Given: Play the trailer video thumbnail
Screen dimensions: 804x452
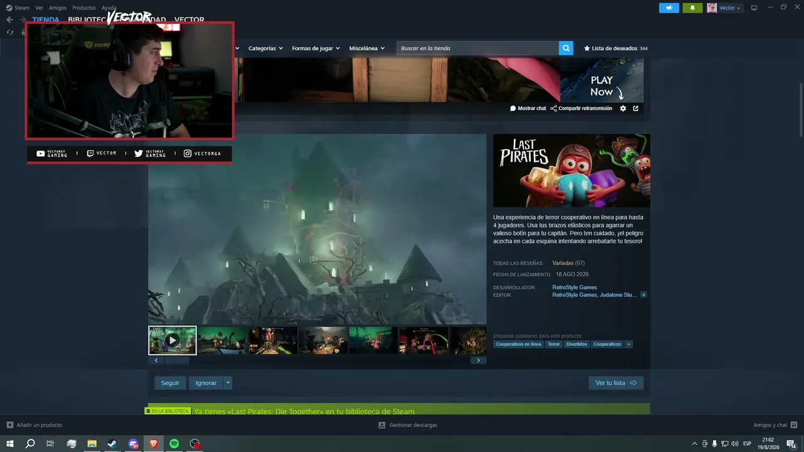Looking at the screenshot, I should [172, 340].
